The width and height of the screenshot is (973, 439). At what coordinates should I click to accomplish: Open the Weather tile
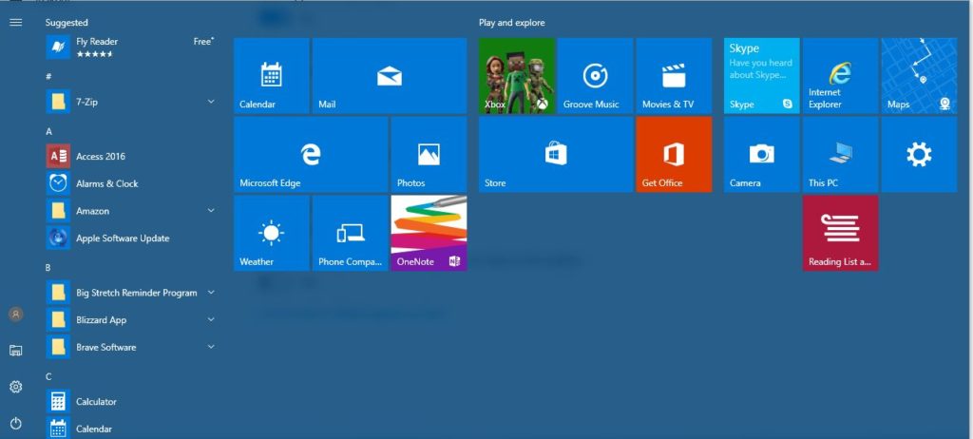[x=271, y=233]
